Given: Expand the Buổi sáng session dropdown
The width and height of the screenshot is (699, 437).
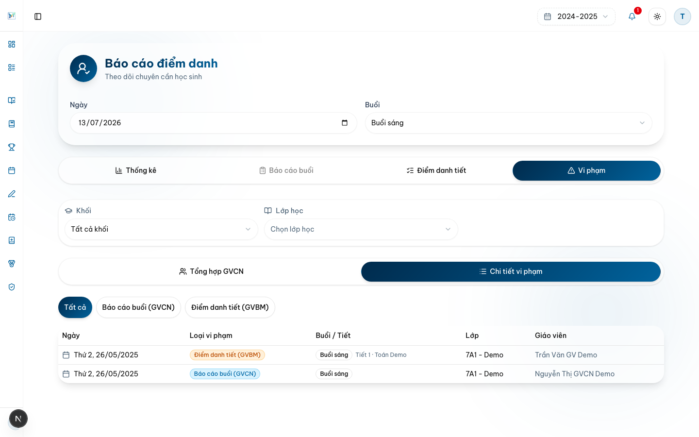Looking at the screenshot, I should point(508,123).
